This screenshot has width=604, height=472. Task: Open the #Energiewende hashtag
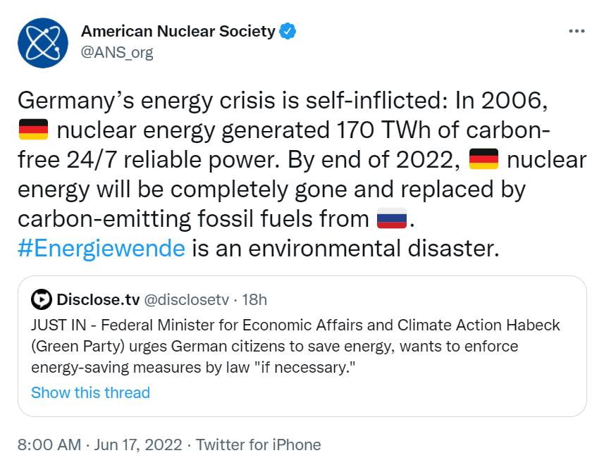point(101,249)
